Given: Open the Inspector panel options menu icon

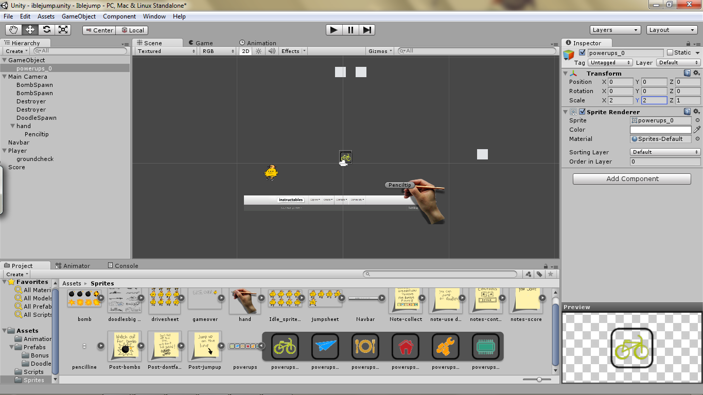Looking at the screenshot, I should pos(697,44).
